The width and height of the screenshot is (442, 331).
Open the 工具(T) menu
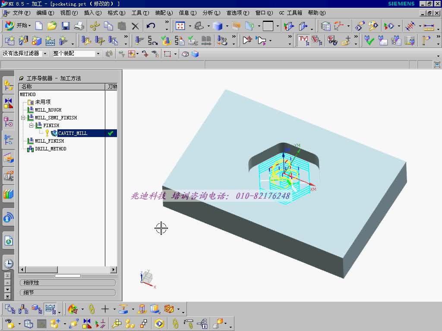coord(140,13)
